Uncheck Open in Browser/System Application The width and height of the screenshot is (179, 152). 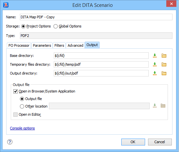click(x=15, y=91)
